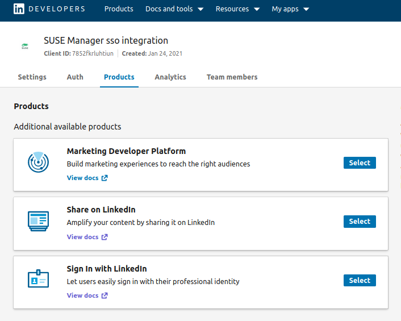Select the Share on LinkedIn product
401x321 pixels.
360,222
